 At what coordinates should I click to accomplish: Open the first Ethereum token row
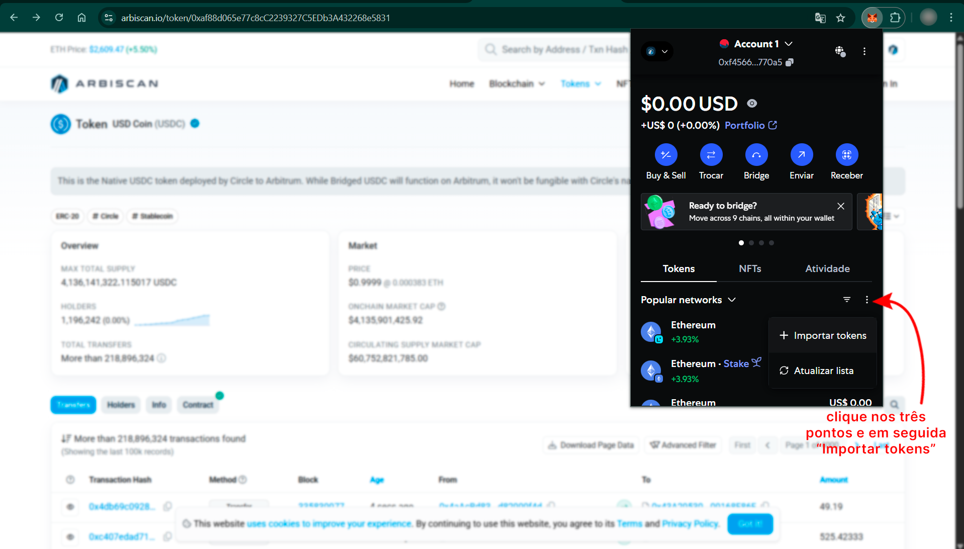704,332
